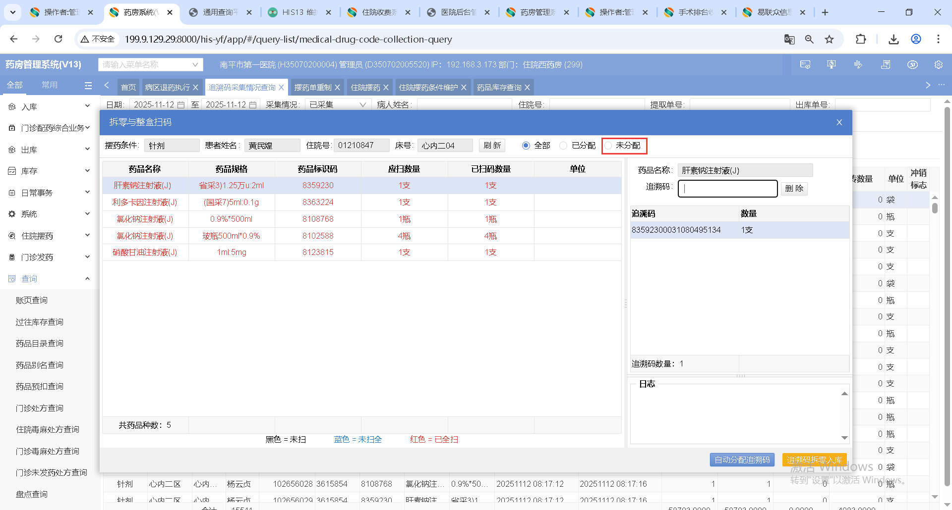Close the 拆零与整盒扫码 dialog
This screenshot has height=510, width=952.
(839, 122)
